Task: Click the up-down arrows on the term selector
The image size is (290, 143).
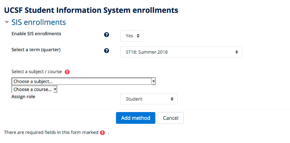Action: pos(236,52)
